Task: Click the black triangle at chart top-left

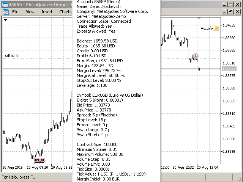Action: (x=5, y=20)
